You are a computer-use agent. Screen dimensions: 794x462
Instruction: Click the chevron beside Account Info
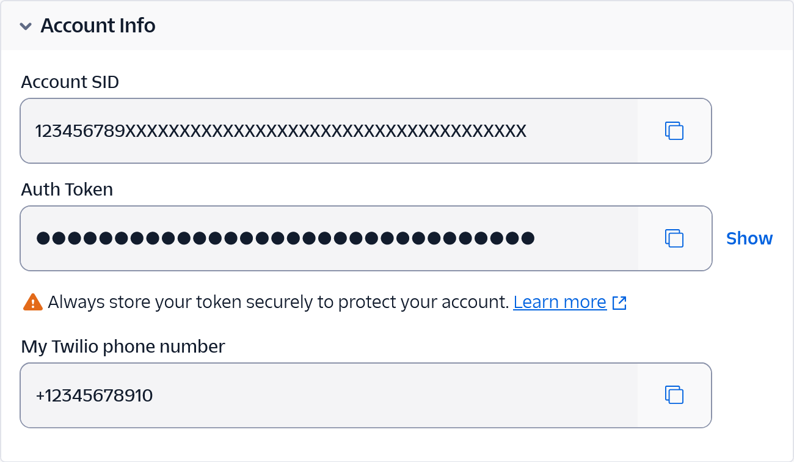[x=25, y=26]
